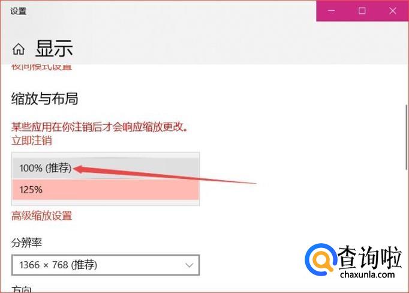409x293 pixels.
Task: Open the 1366 × 768 resolution dropdown
Action: (106, 265)
